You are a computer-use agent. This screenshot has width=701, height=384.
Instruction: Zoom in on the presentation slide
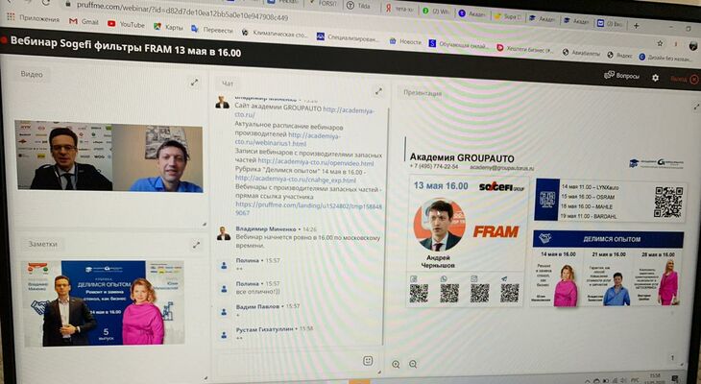tap(396, 365)
